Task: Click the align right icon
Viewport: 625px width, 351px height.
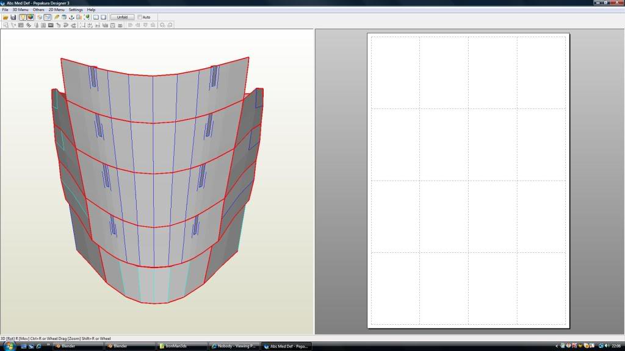Action: (138, 25)
